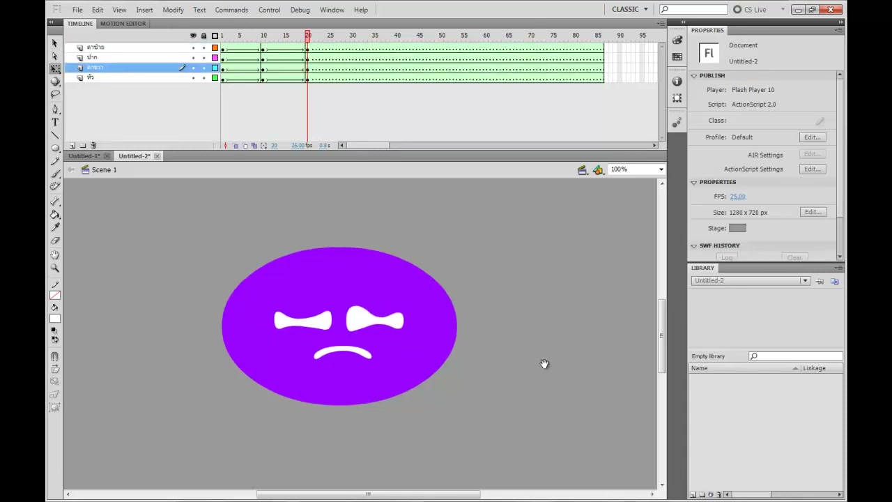
Task: Show or hide all layers eye icon
Action: (193, 36)
